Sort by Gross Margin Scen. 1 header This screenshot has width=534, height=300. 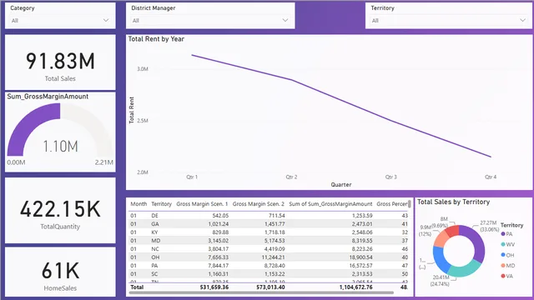(202, 204)
